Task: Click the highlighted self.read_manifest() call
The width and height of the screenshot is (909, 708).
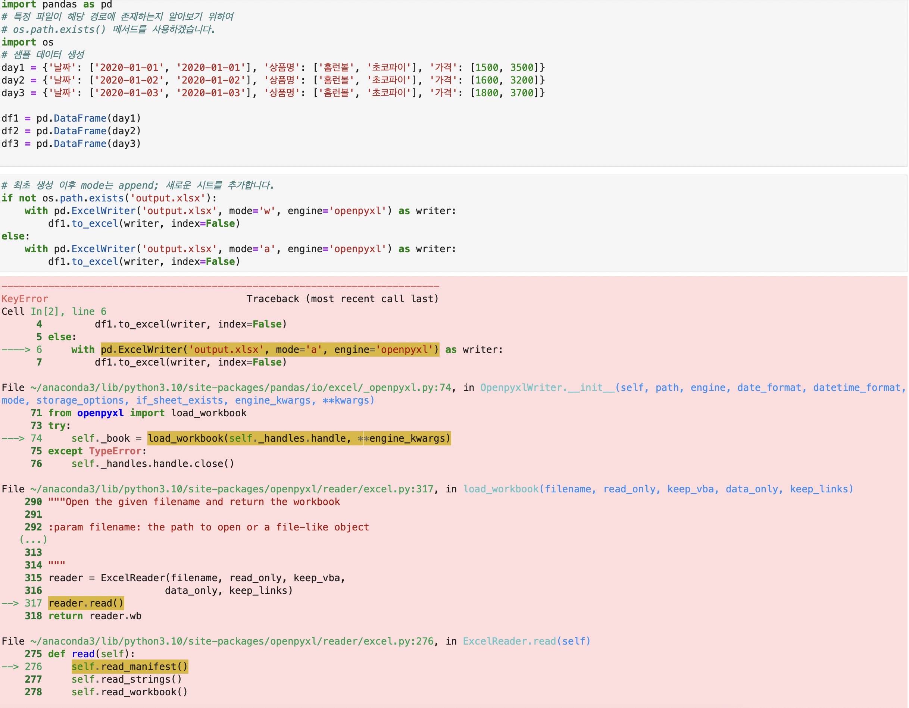Action: pos(129,666)
